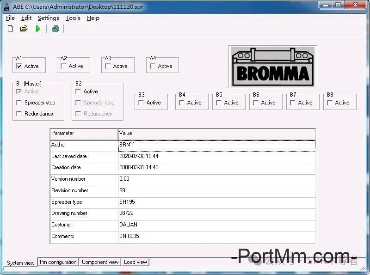Toggle Redundancy under B1 Master
This screenshot has width=370, height=275.
point(19,113)
